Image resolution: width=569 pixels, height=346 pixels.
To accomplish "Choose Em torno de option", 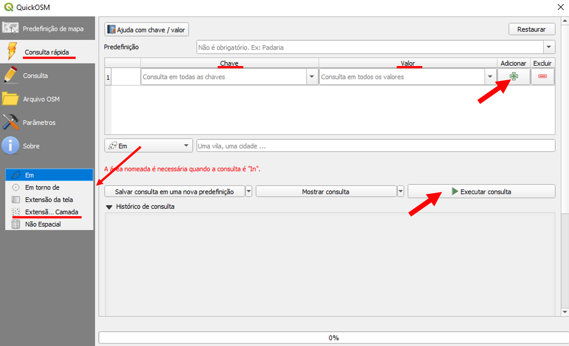I will tap(42, 187).
